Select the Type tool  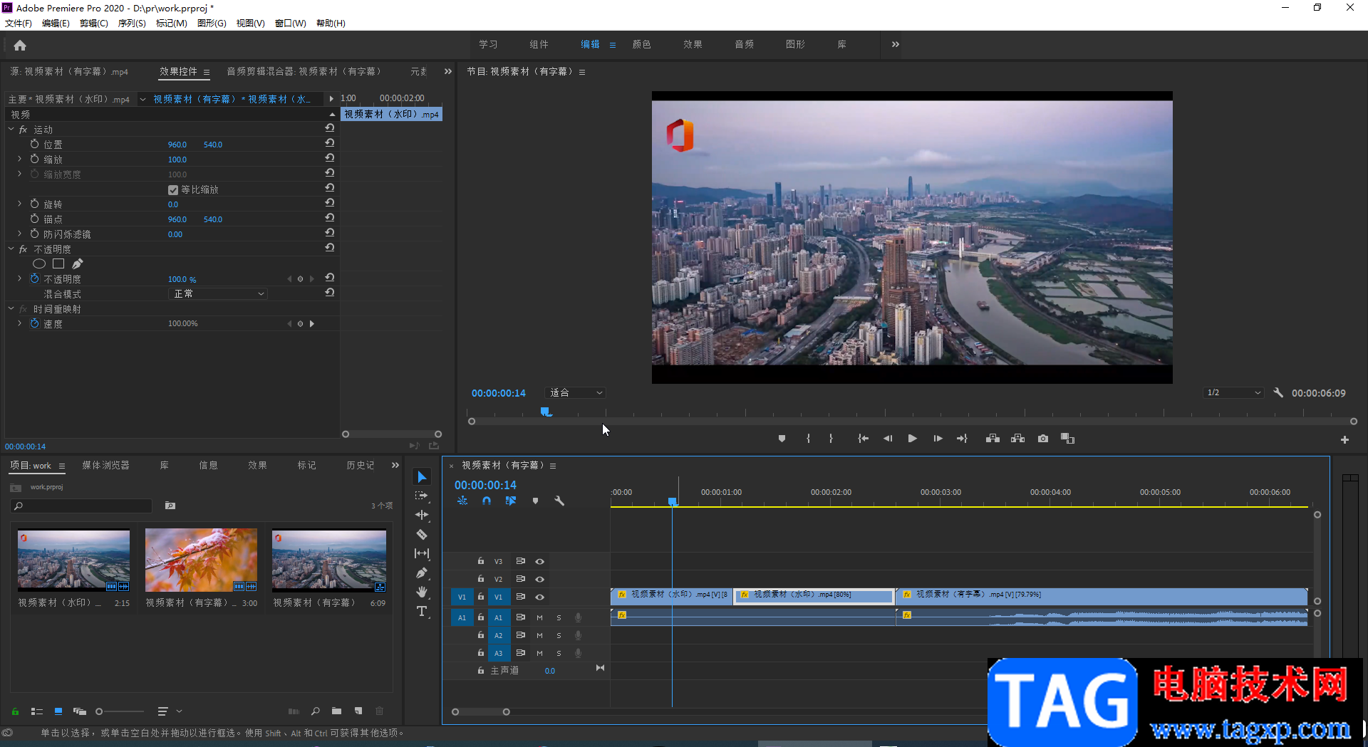[422, 611]
